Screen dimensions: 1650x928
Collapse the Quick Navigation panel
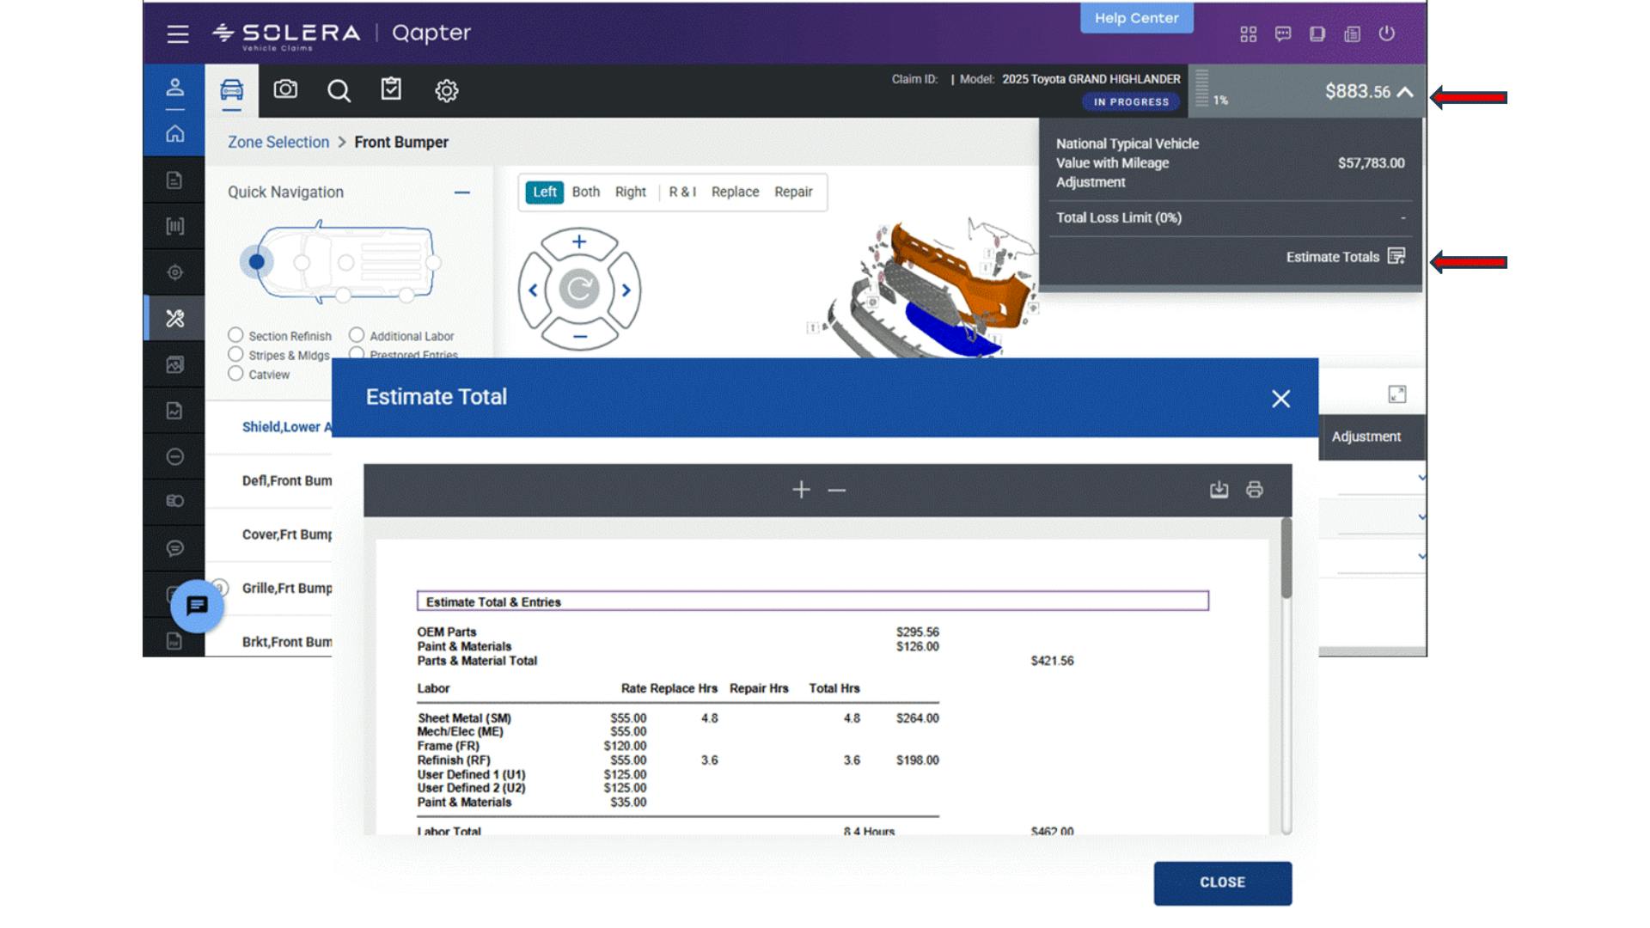coord(464,192)
